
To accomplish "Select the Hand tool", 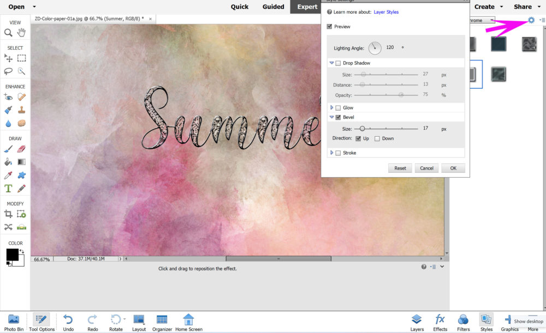I will coord(22,33).
